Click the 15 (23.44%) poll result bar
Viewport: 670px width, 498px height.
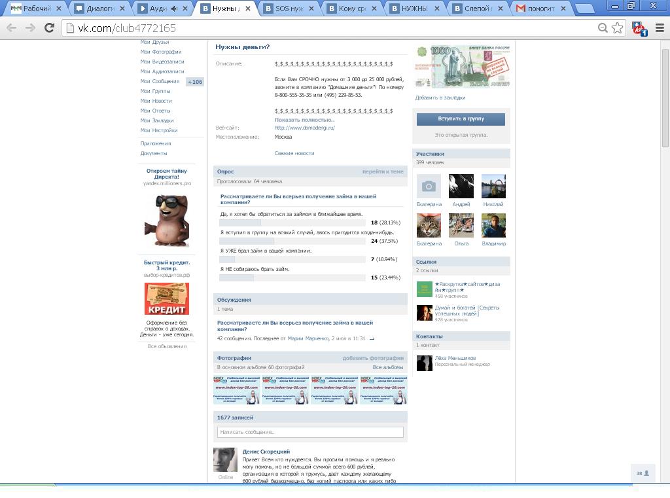pos(293,278)
